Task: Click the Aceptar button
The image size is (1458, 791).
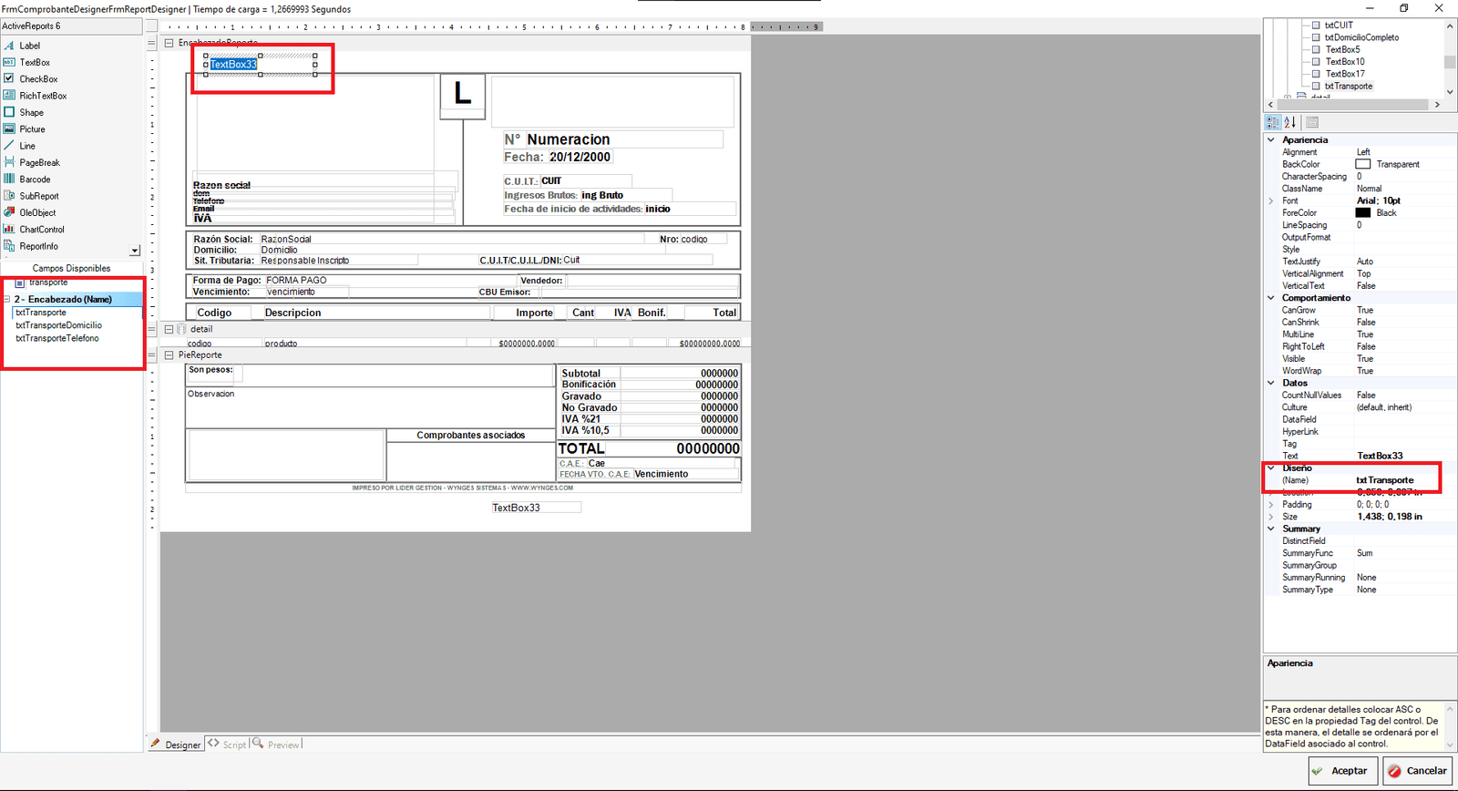Action: click(x=1341, y=771)
